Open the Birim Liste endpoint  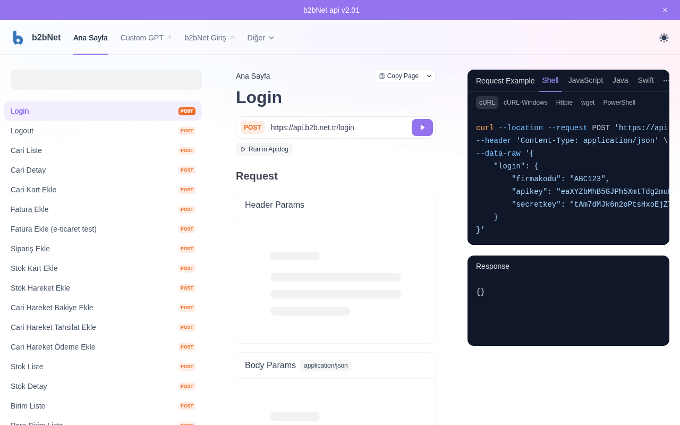pyautogui.click(x=103, y=406)
